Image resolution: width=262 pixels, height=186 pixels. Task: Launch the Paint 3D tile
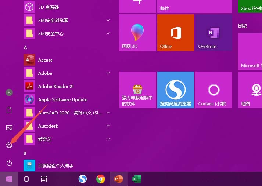point(137,33)
